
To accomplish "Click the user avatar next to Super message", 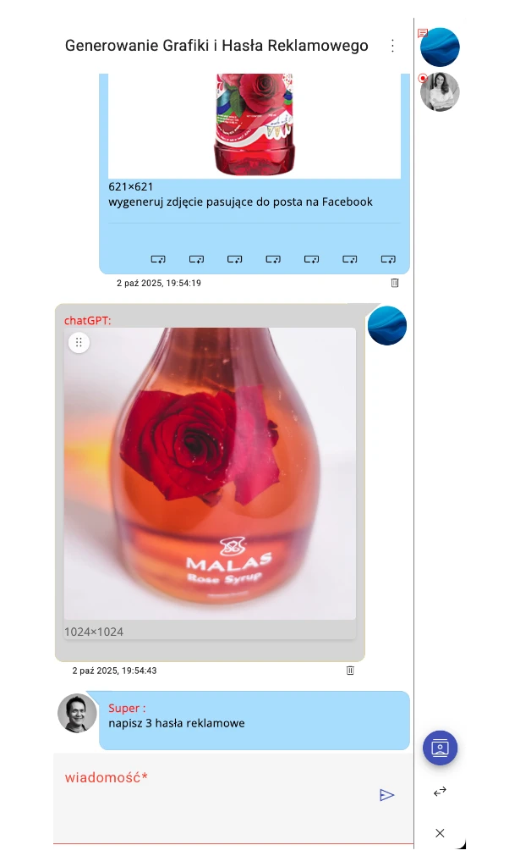I will (x=77, y=713).
